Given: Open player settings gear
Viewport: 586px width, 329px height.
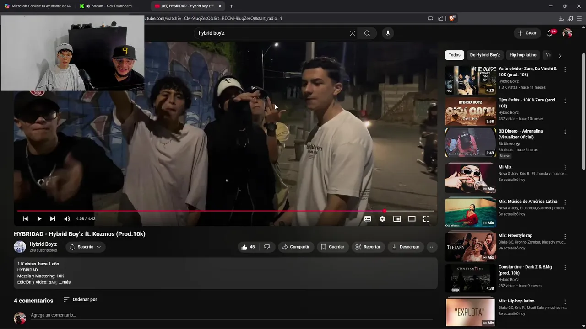Looking at the screenshot, I should pos(382,219).
